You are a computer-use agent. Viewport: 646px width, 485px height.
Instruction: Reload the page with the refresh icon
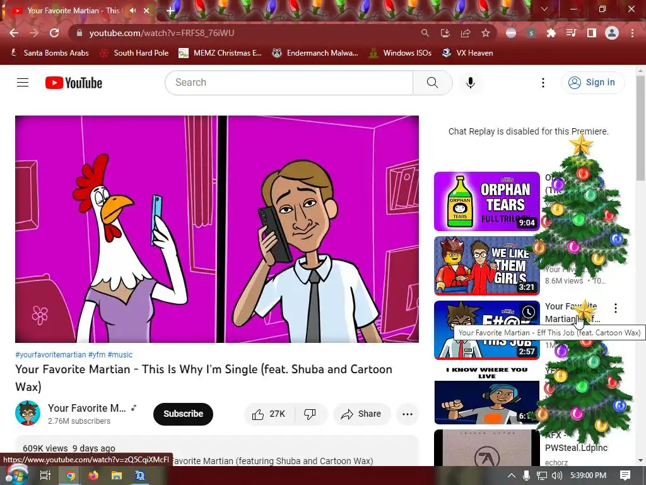[x=54, y=33]
